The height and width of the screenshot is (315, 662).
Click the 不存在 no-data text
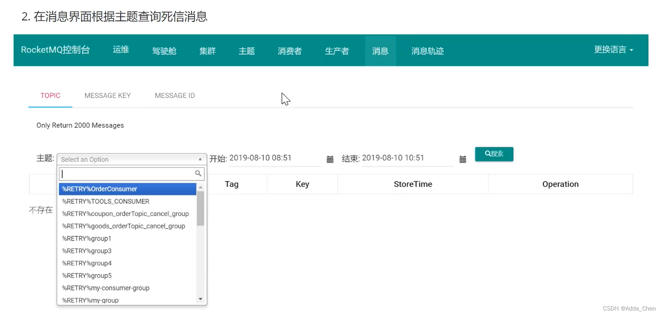pos(41,210)
